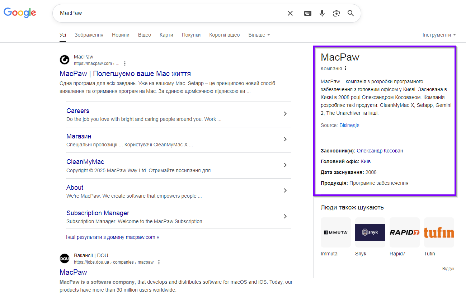Open 'MacPaw | Полегшуємо ваше Mac життя' result
Image resolution: width=466 pixels, height=297 pixels.
tap(125, 74)
